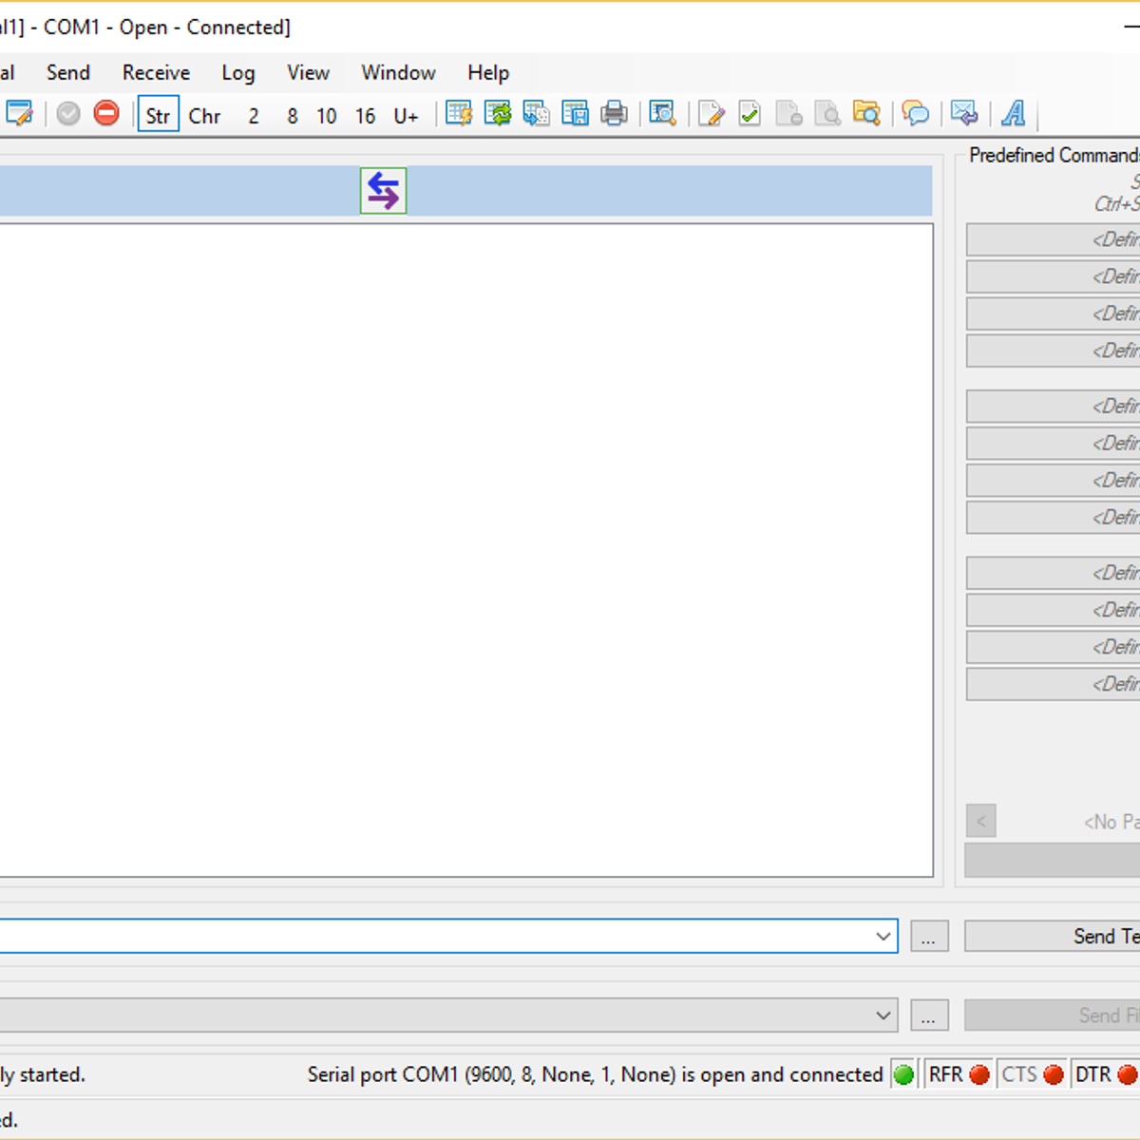Image resolution: width=1140 pixels, height=1140 pixels.
Task: Open the Receive menu
Action: coord(156,73)
